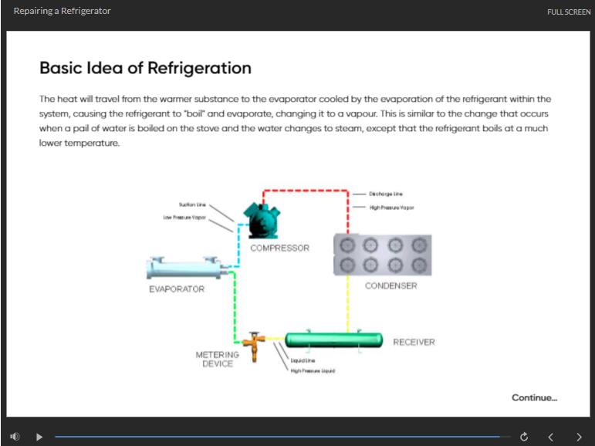Click the Repairing a Refrigerator title
Image resolution: width=595 pixels, height=446 pixels.
coord(63,11)
